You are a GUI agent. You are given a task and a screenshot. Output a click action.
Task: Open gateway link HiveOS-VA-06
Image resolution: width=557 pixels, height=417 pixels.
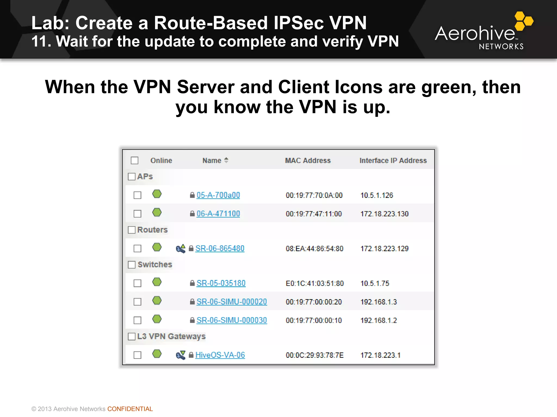coord(220,355)
